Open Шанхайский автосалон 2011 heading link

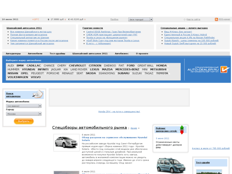[24, 28]
